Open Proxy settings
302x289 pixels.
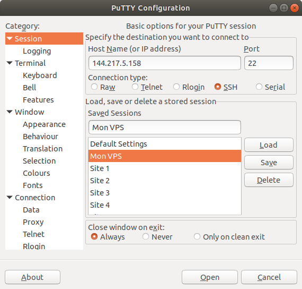33,222
